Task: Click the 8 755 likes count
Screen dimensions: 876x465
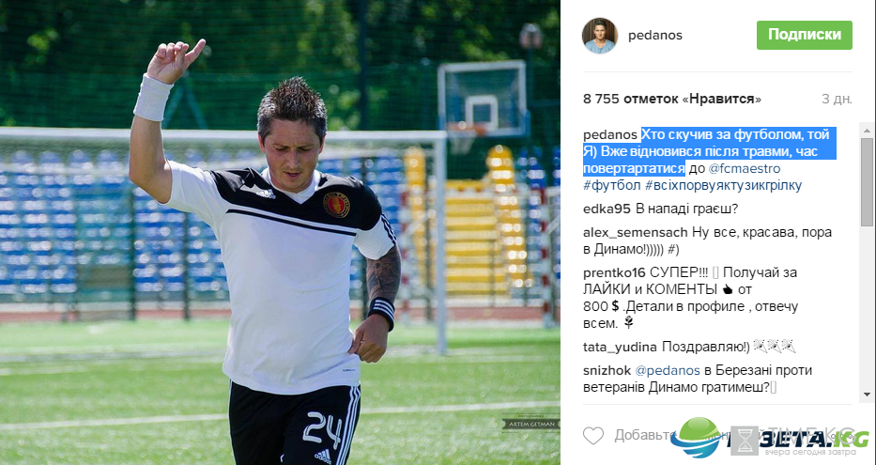Action: 672,99
